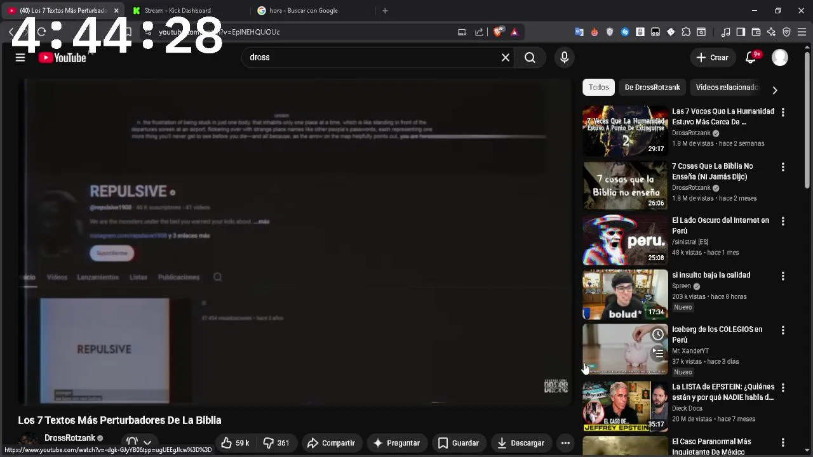Open more actions three-dot button under video
Screen dimensions: 813x457
coord(565,443)
